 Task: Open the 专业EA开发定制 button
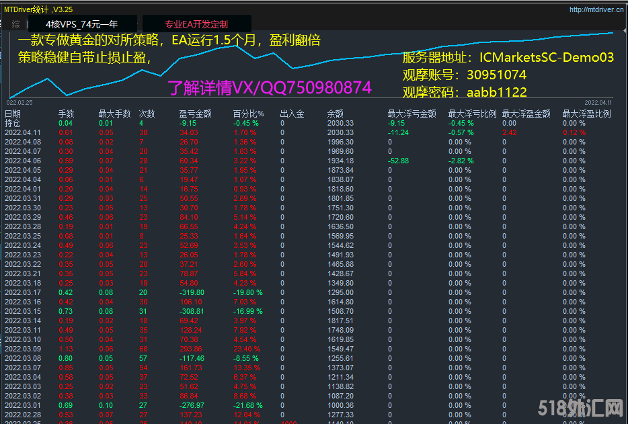point(196,24)
